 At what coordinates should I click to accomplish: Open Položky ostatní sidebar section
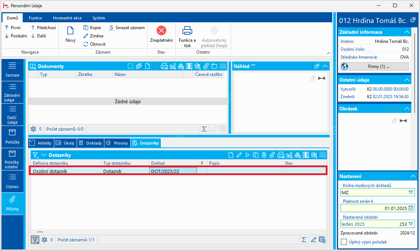(12, 159)
